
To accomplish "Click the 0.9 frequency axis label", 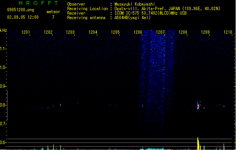I will [3, 86].
